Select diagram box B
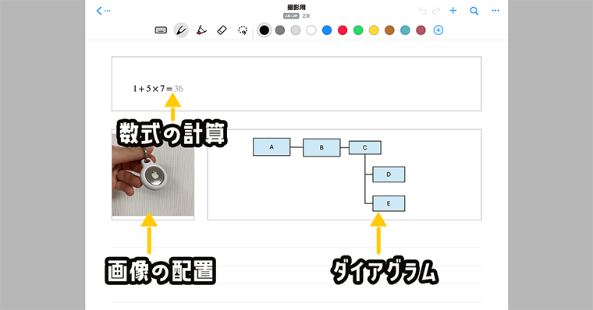 tap(321, 148)
